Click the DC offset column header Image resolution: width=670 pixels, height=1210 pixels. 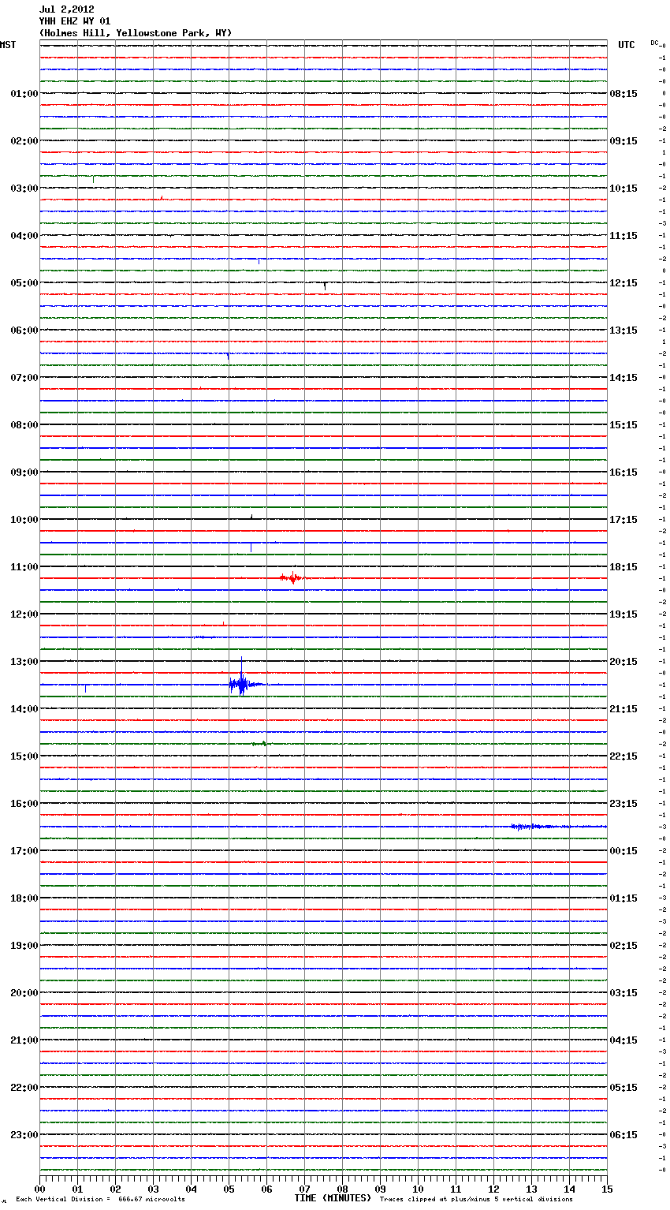(654, 43)
